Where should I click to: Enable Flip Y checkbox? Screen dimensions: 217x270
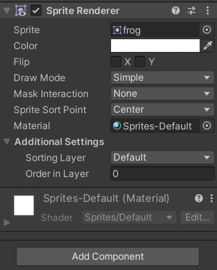[x=140, y=62]
